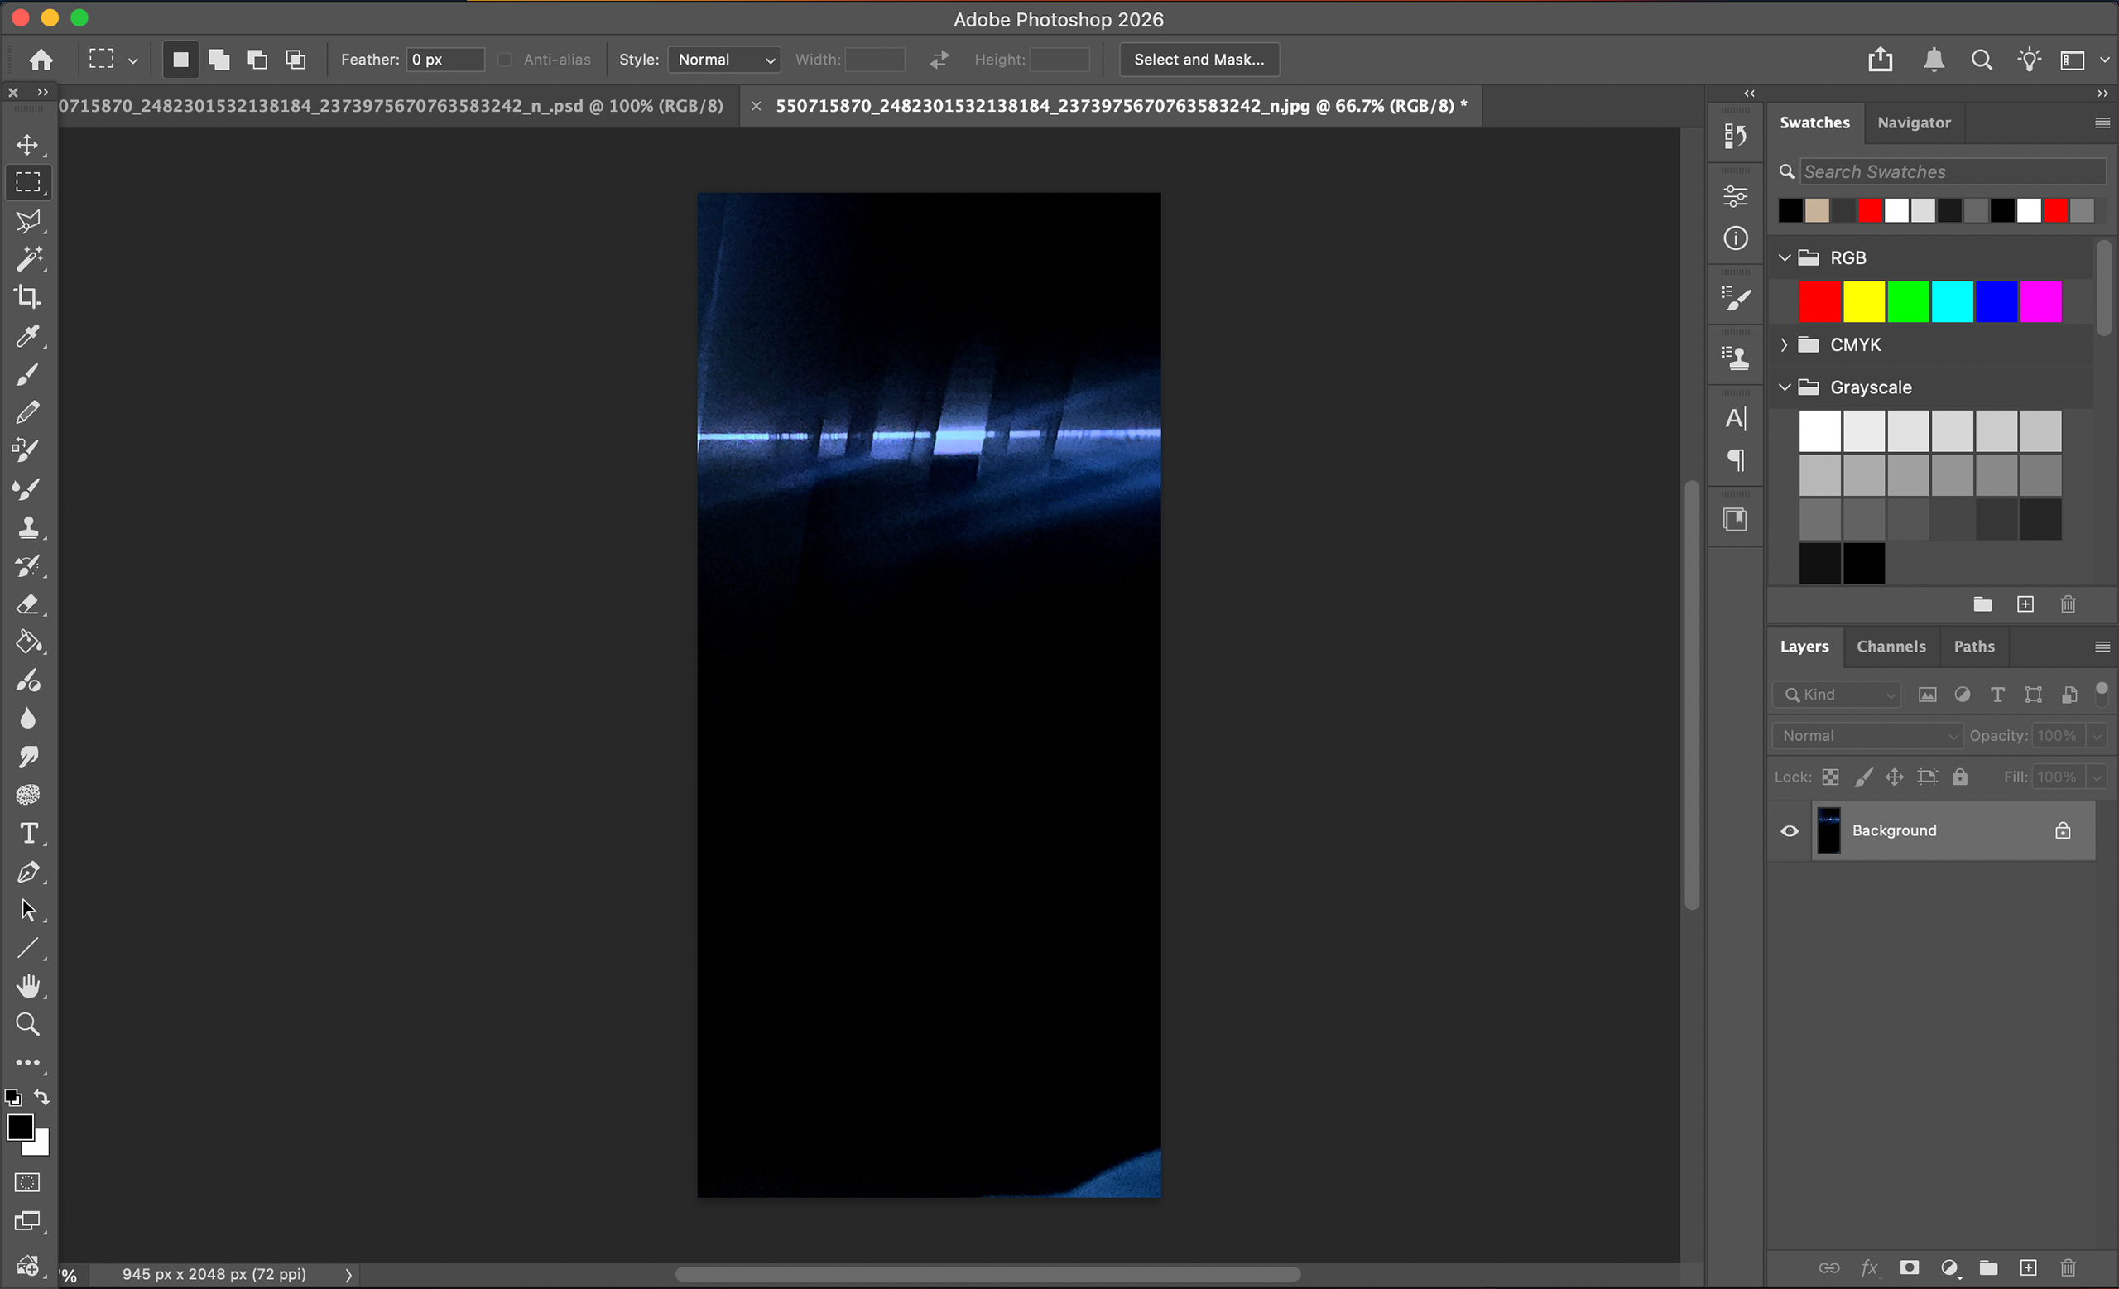Create new layer button in Layers panel
This screenshot has height=1289, width=2119.
[x=2028, y=1267]
